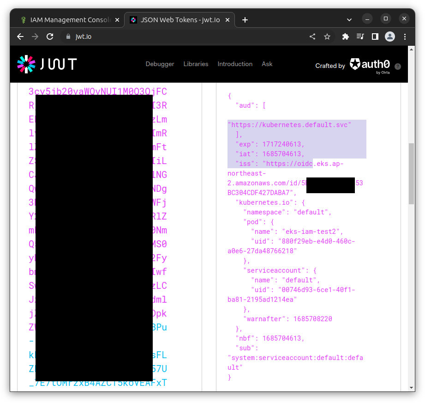Click the "namespace": "default" line
This screenshot has width=425, height=403.
[x=287, y=212]
